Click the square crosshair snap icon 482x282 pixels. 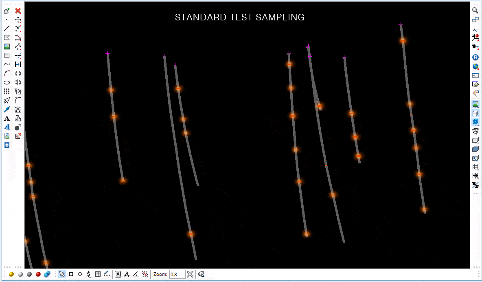pyautogui.click(x=71, y=274)
